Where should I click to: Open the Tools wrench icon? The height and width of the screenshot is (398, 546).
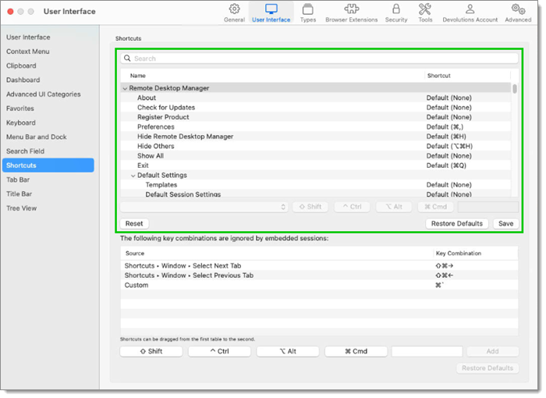pyautogui.click(x=425, y=9)
